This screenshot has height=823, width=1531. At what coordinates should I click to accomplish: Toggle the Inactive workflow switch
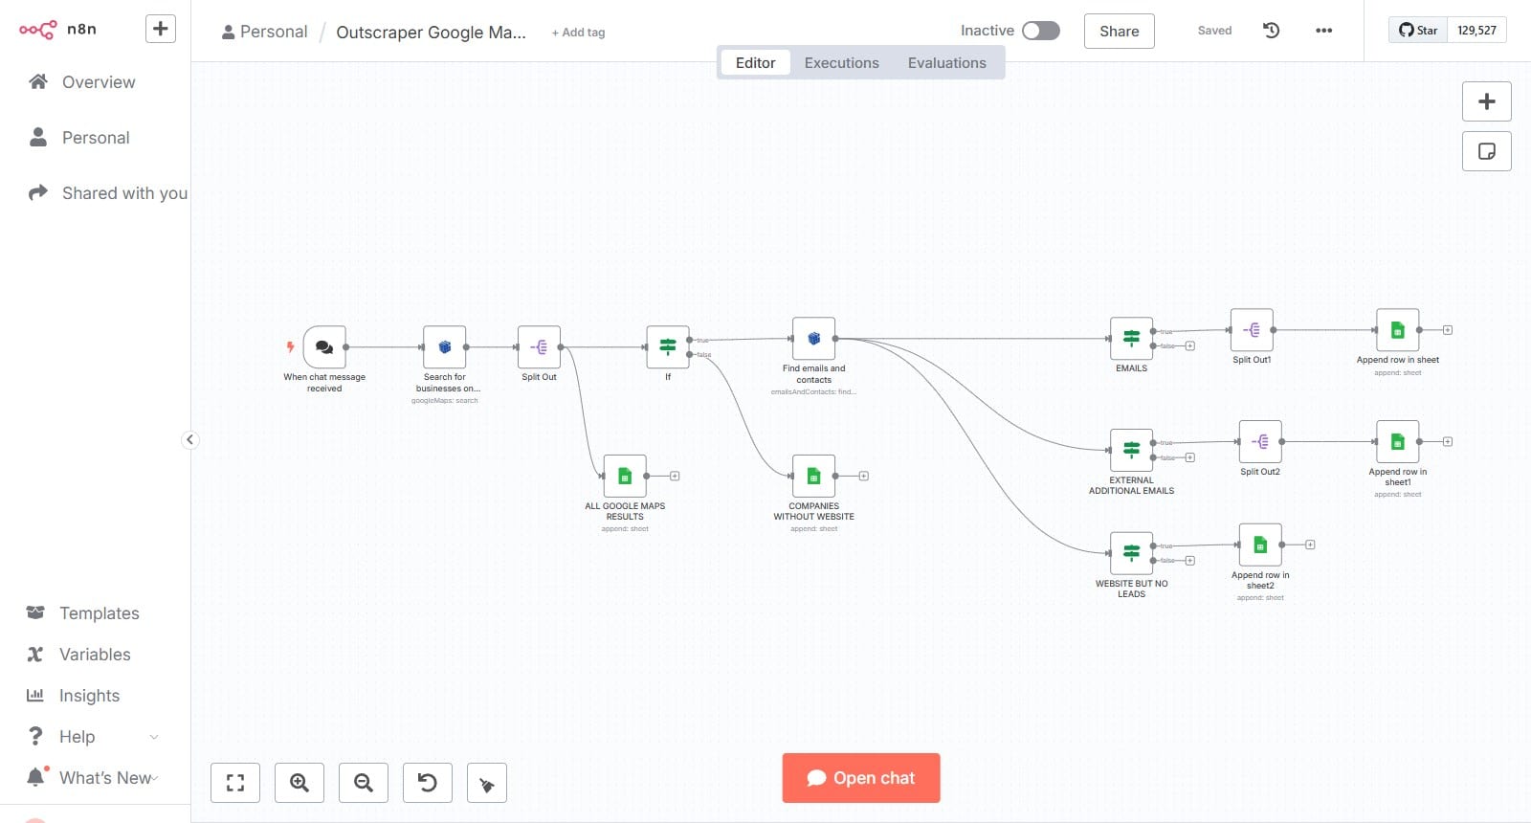tap(1041, 31)
